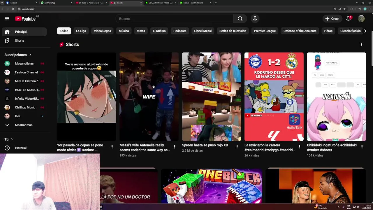Go to the YouTube logo home link
The height and width of the screenshot is (210, 373).
(x=25, y=19)
